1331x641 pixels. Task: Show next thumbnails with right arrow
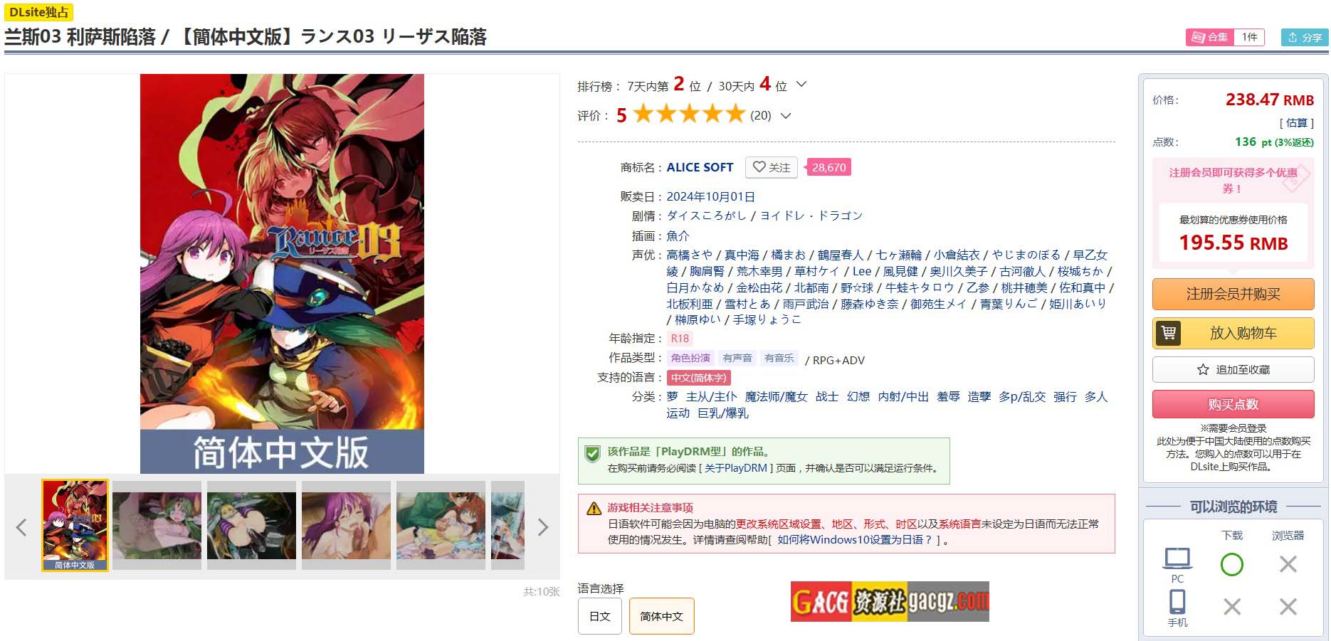tap(543, 527)
